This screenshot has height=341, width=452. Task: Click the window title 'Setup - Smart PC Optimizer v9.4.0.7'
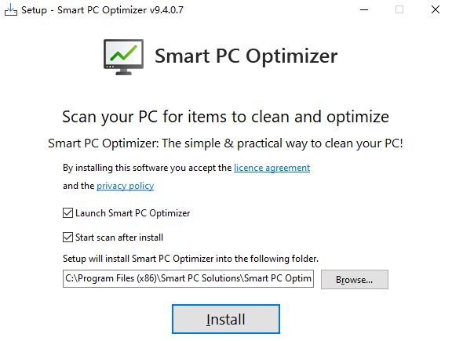pyautogui.click(x=102, y=10)
